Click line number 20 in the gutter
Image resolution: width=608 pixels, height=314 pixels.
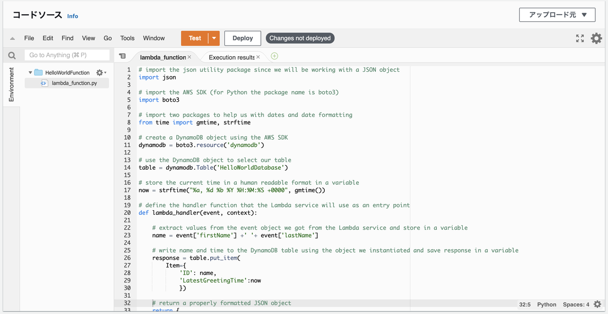[x=128, y=213]
